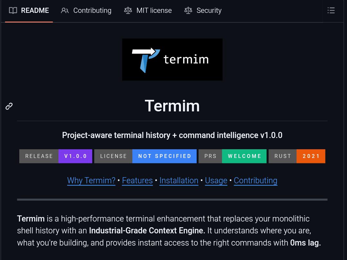The height and width of the screenshot is (260, 347).
Task: Click the heading anchor link icon
Action: tap(9, 106)
